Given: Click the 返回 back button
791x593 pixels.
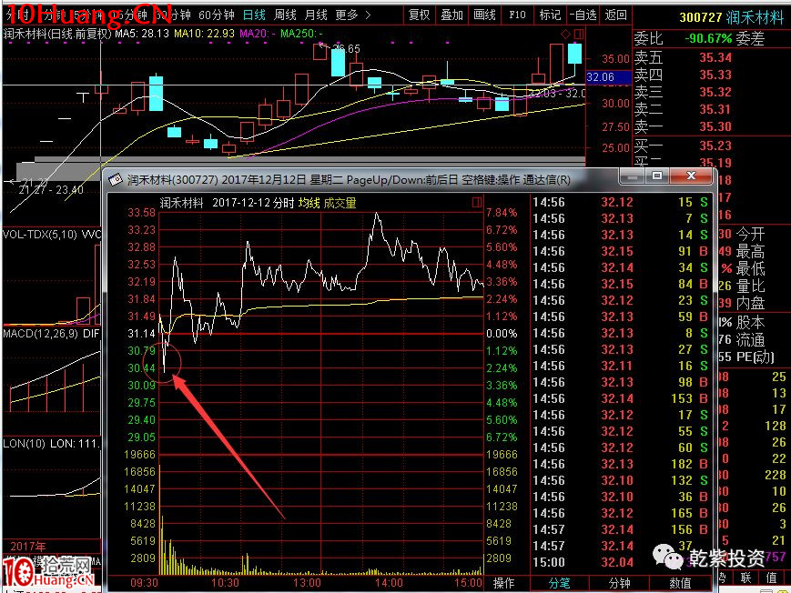Looking at the screenshot, I should coord(615,15).
